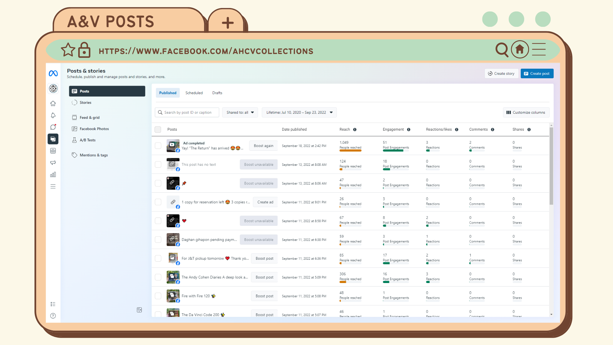Click Boost again for first post

point(263,146)
